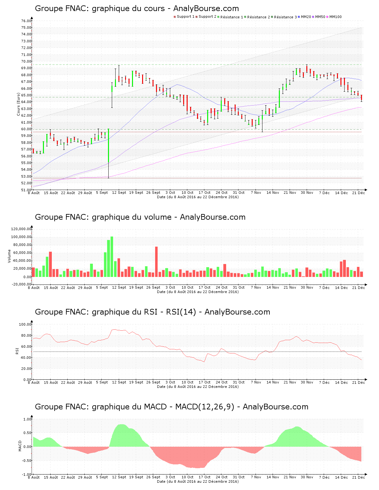This screenshot has width=379, height=490.
Task: Click the 'graphique du cours' chart title
Action: [x=137, y=9]
